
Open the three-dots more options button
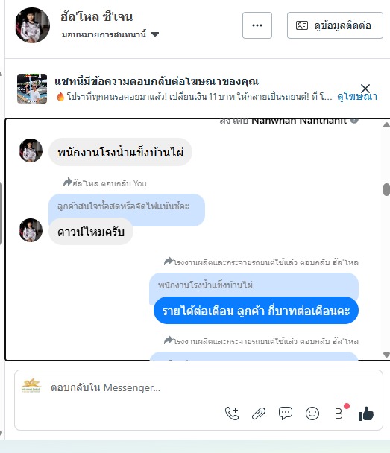coord(257,25)
